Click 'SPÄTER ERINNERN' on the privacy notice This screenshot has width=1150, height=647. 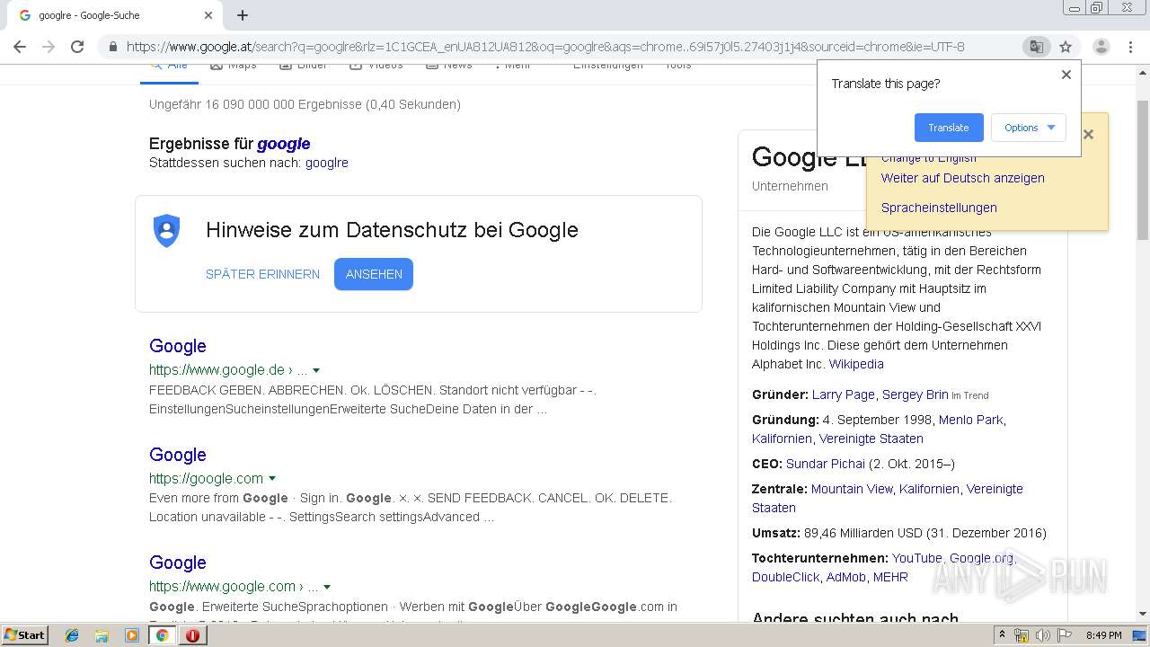click(262, 274)
